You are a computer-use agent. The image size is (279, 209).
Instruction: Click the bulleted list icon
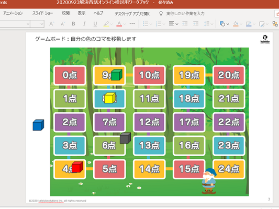[146, 24]
